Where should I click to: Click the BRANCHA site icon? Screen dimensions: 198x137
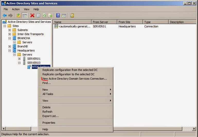pyautogui.click(x=14, y=38)
